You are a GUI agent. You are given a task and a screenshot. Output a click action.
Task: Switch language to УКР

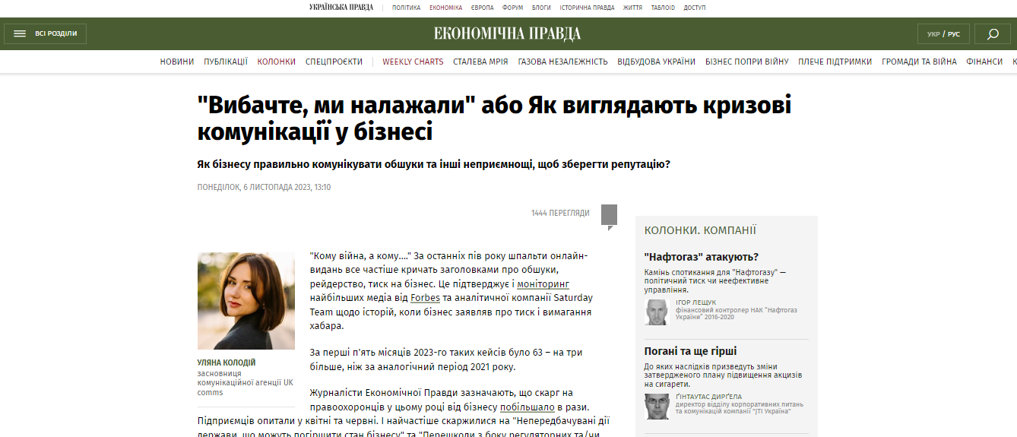tap(933, 34)
